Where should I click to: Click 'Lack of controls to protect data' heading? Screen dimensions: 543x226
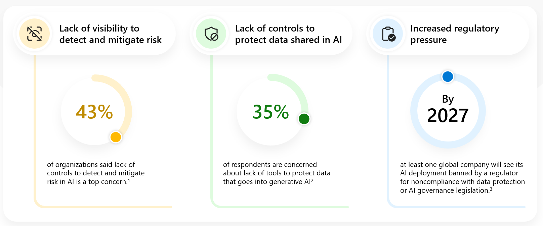click(x=288, y=34)
